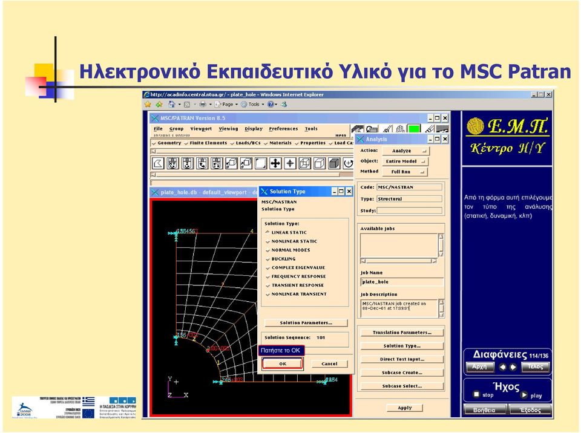Screen dimensions: 581x433
Task: Open the Patran Viewport menu
Action: pyautogui.click(x=201, y=129)
